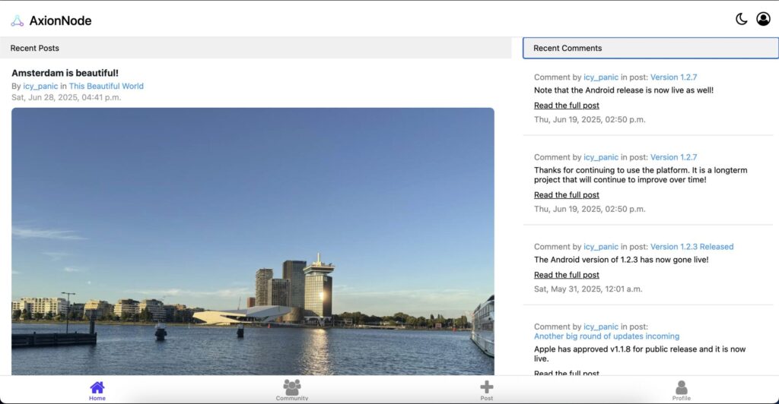Visit icy_panic's profile from the post byline
The image size is (779, 404).
(40, 86)
